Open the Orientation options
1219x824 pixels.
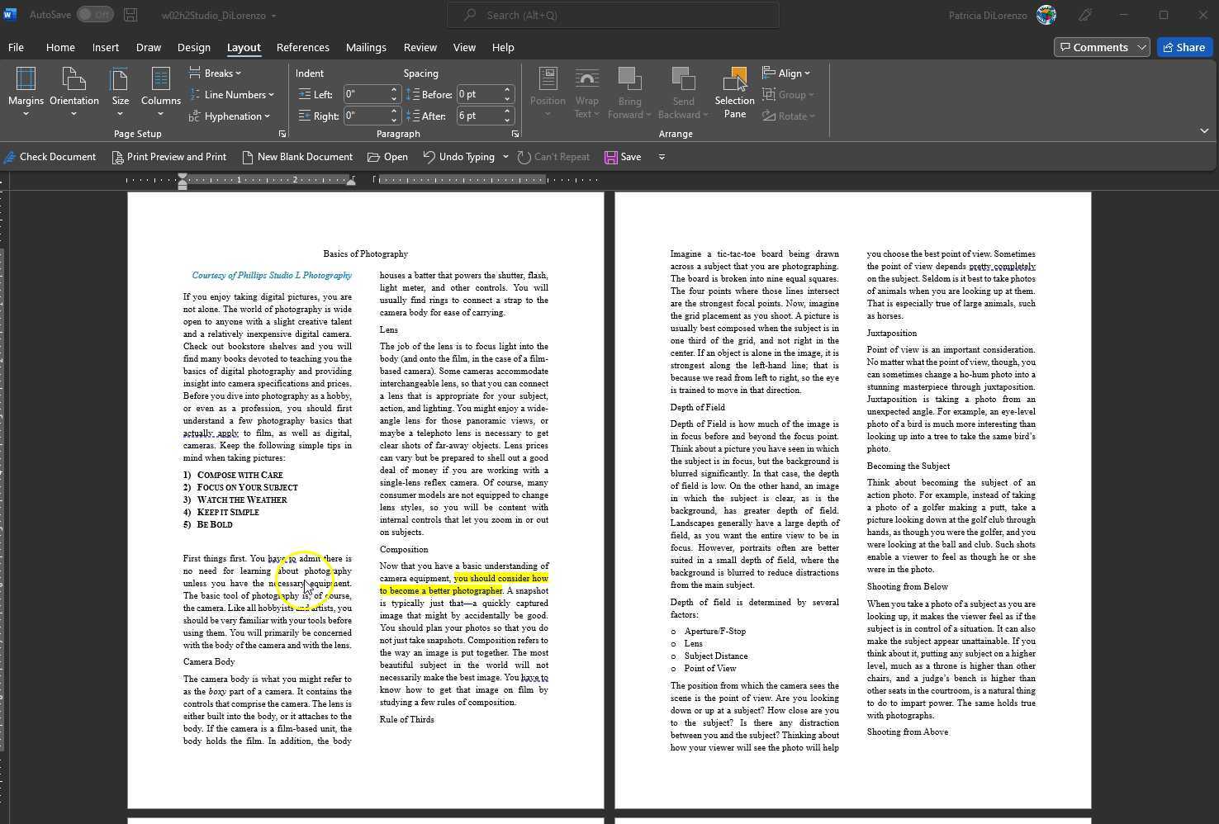pos(74,91)
